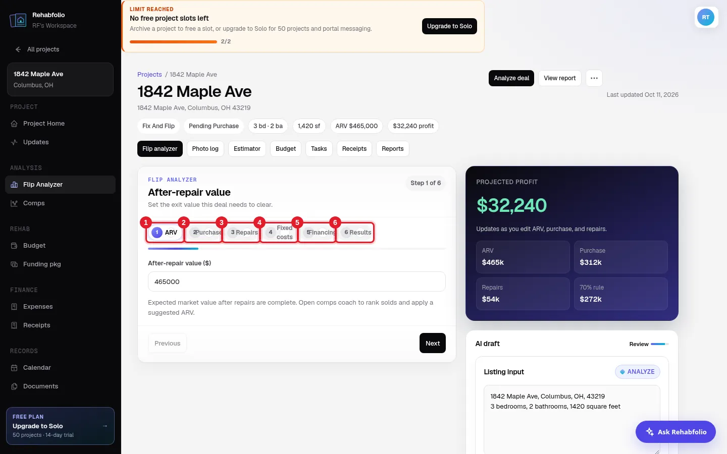727x454 pixels.
Task: Select step 1 ARV
Action: [165, 233]
